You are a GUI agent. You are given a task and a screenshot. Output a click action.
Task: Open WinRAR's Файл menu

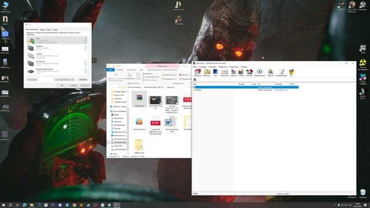pos(195,67)
